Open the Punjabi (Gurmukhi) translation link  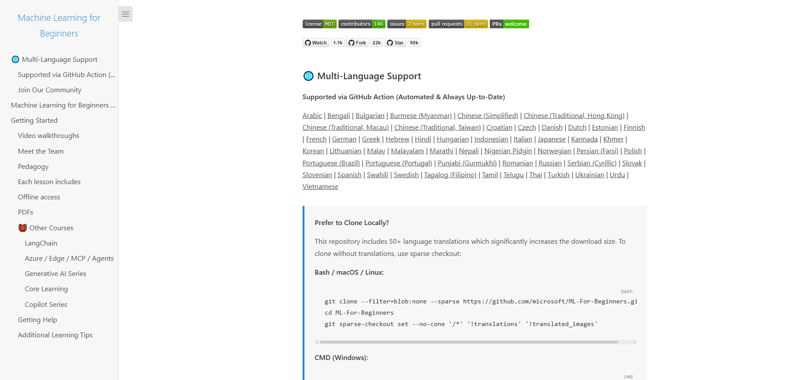click(467, 163)
